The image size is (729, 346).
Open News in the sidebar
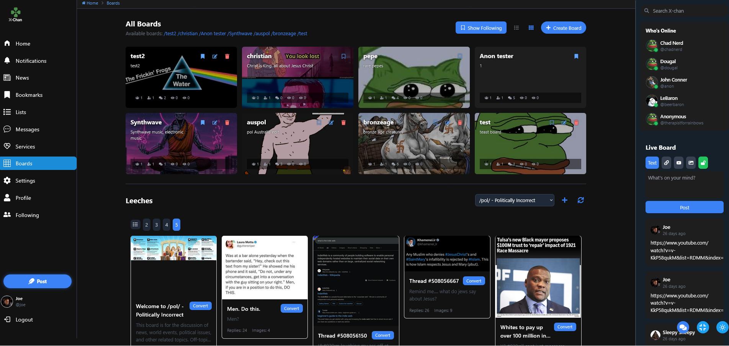[38, 78]
